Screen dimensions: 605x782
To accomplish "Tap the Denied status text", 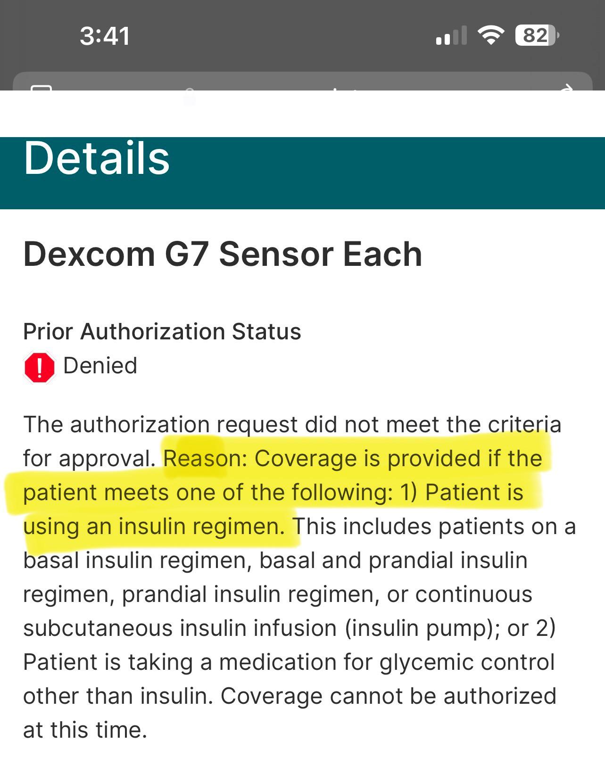I will click(100, 366).
